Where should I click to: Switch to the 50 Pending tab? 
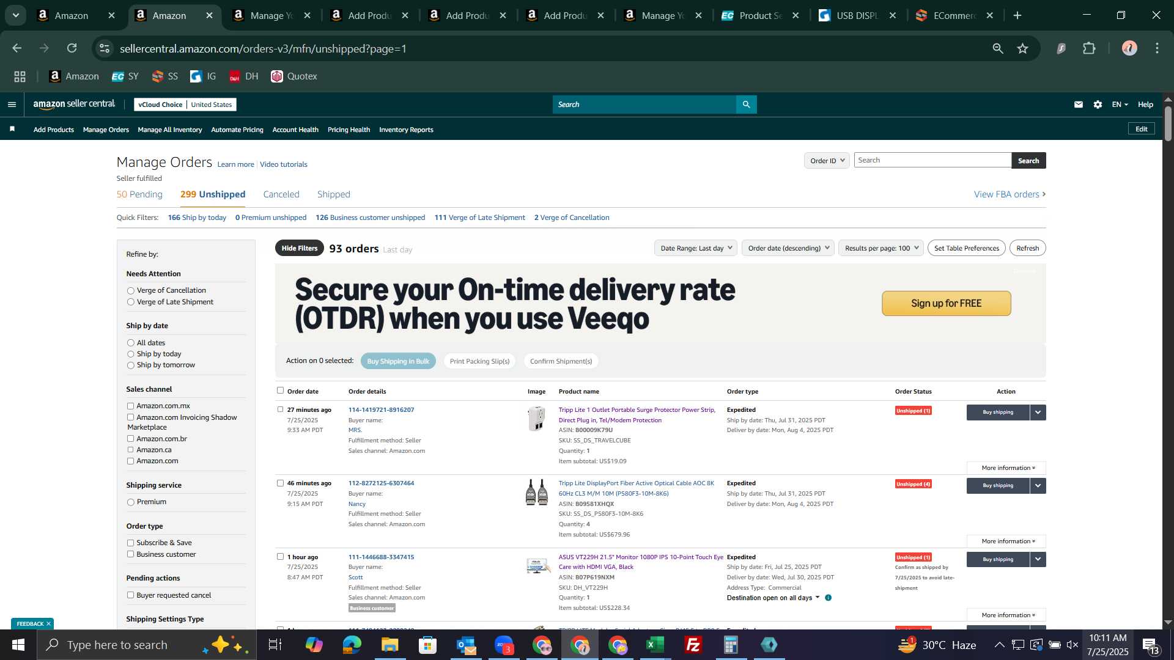tap(139, 194)
